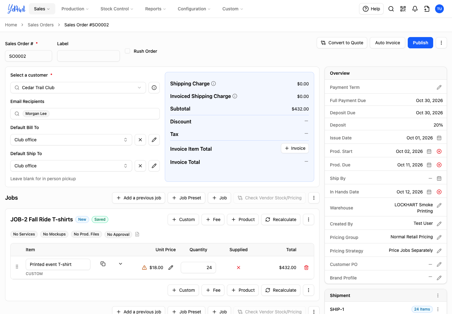452x314 pixels.
Task: Click the Publish button
Action: 420,43
